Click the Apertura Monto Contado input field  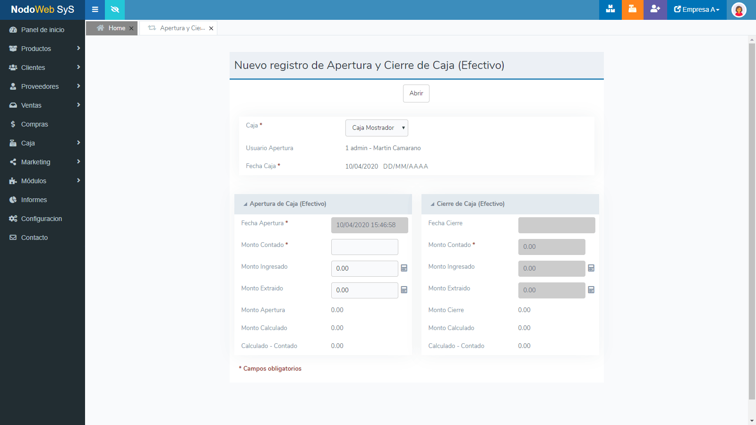click(364, 247)
